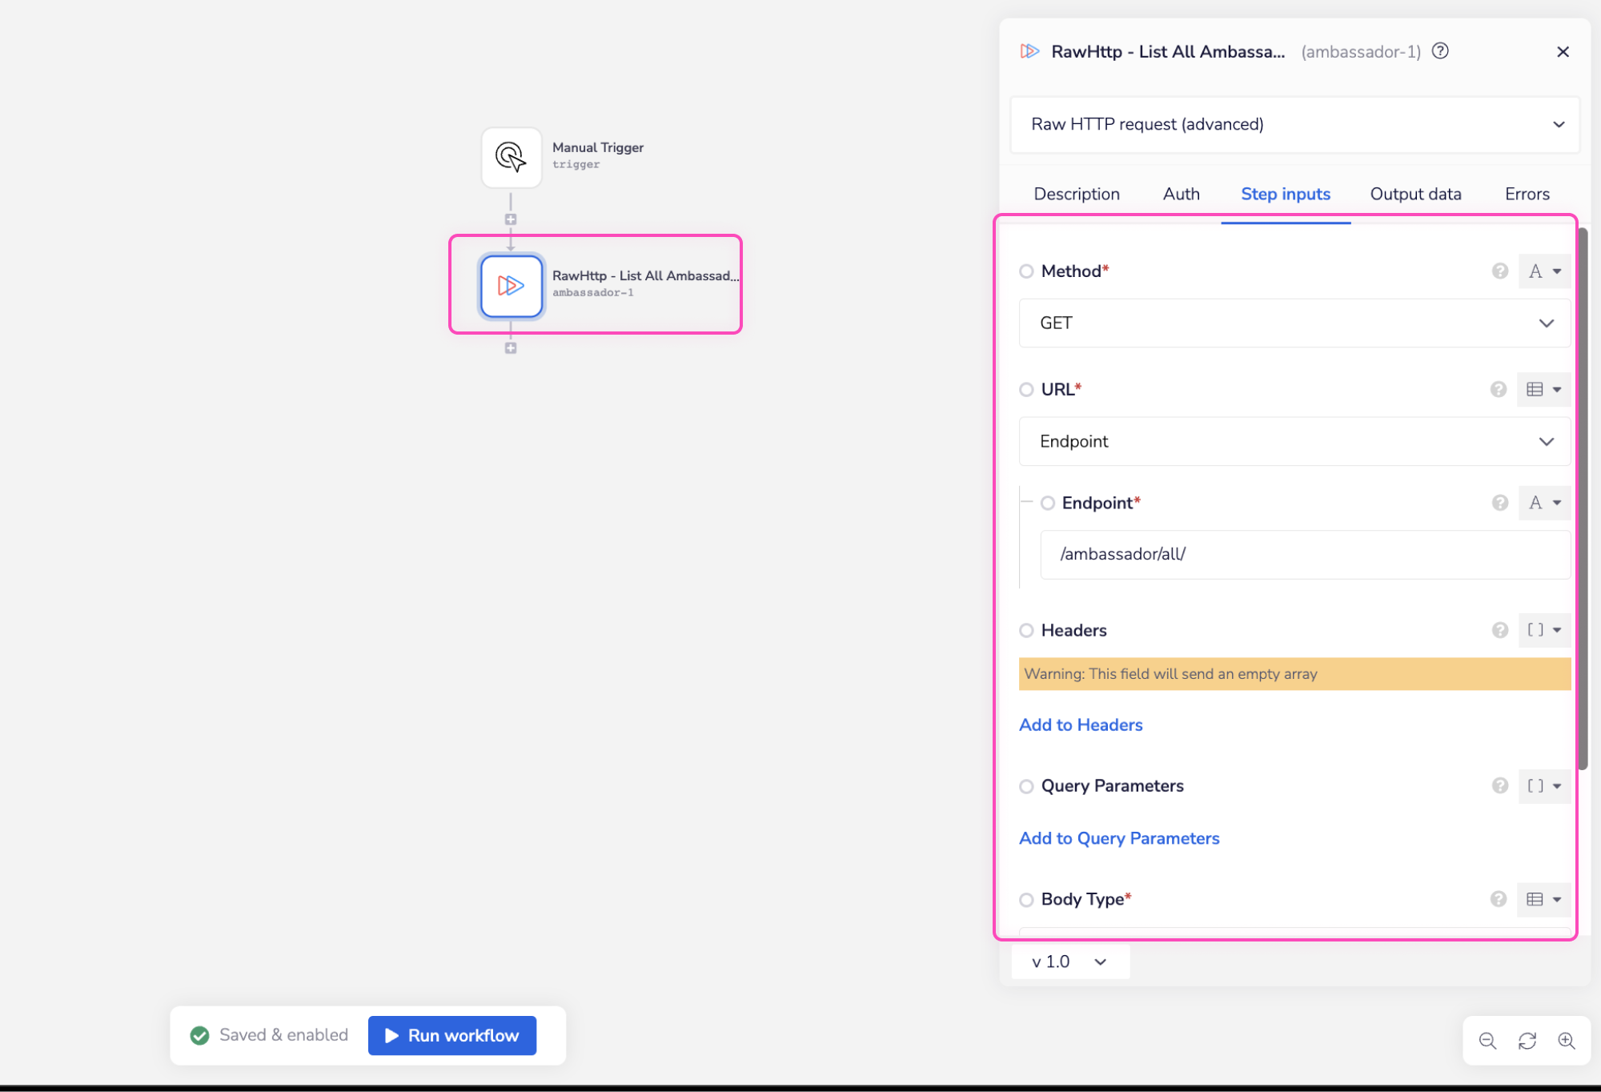Edit the Endpoint field containing /ambassador/all/
This screenshot has height=1092, width=1601.
point(1305,554)
